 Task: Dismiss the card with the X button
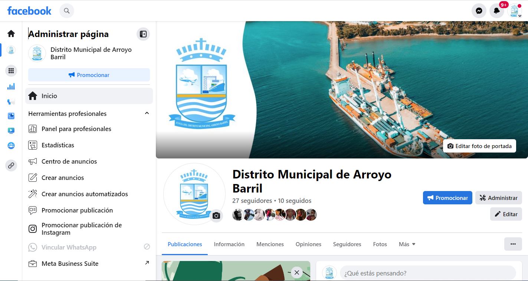click(296, 273)
